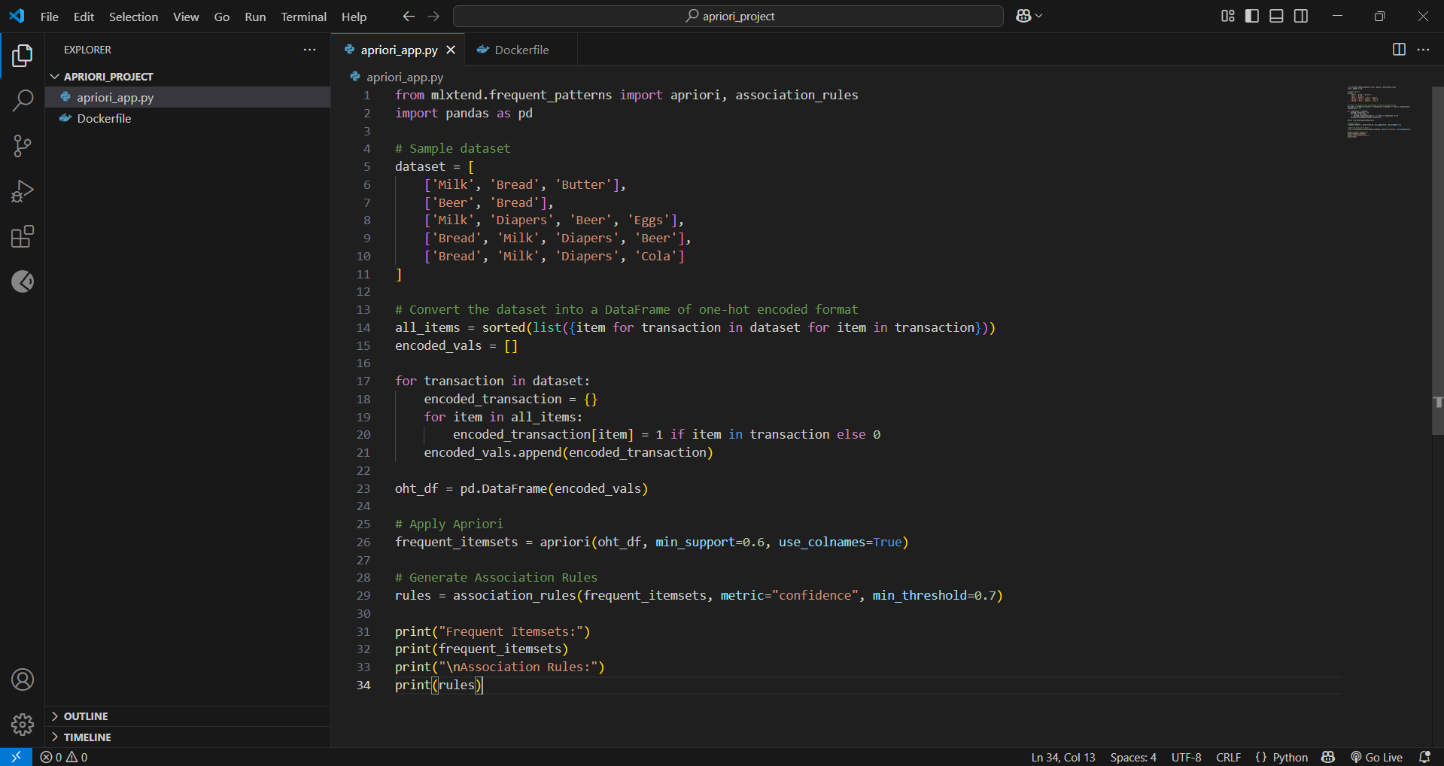1444x766 pixels.
Task: Change language mode via Python
Action: 1290,757
